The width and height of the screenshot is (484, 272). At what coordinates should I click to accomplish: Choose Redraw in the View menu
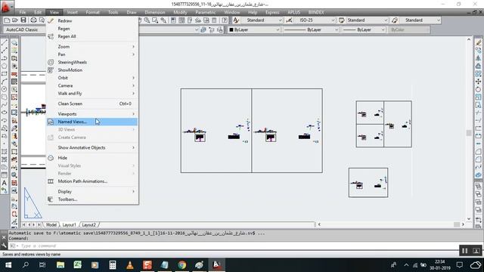point(92,20)
